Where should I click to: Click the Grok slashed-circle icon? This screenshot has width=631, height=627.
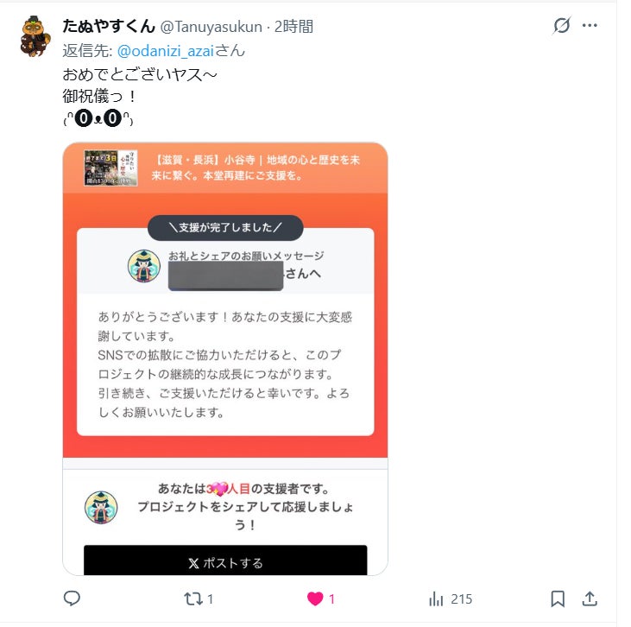tap(561, 25)
